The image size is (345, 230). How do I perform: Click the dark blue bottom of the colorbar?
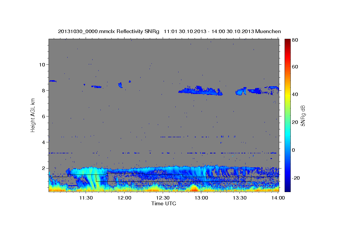click(x=287, y=189)
